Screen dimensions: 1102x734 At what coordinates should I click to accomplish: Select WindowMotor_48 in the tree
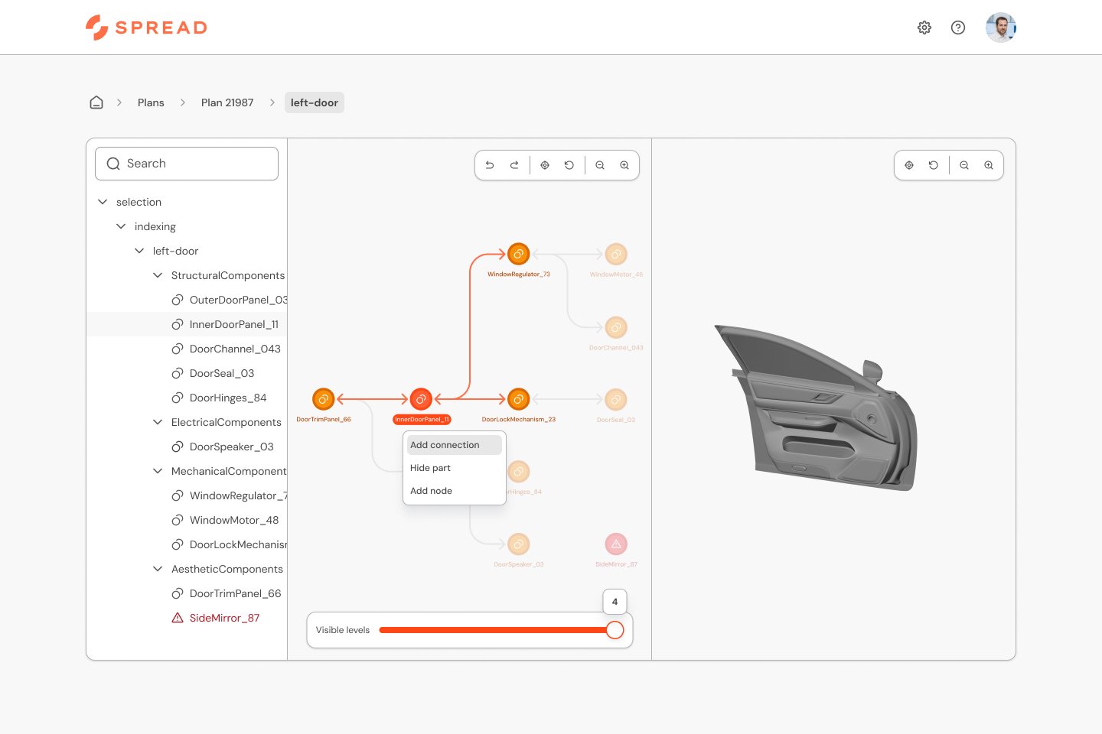click(x=187, y=520)
